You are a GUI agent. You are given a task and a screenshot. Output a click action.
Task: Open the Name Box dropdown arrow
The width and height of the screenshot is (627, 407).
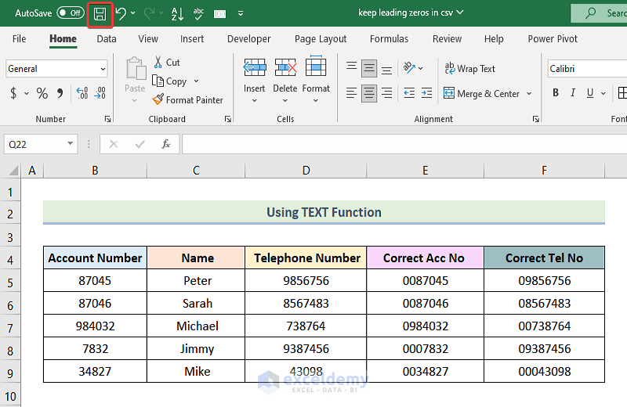tap(70, 144)
